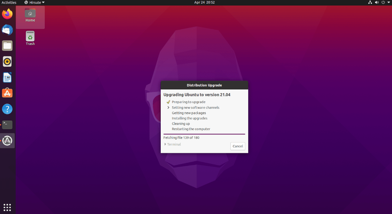Open the Show Applications grid
Viewport: 392px width, 214px height.
7,207
